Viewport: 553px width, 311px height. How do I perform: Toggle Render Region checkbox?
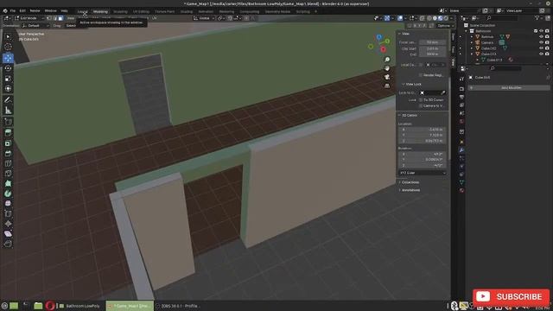[421, 75]
